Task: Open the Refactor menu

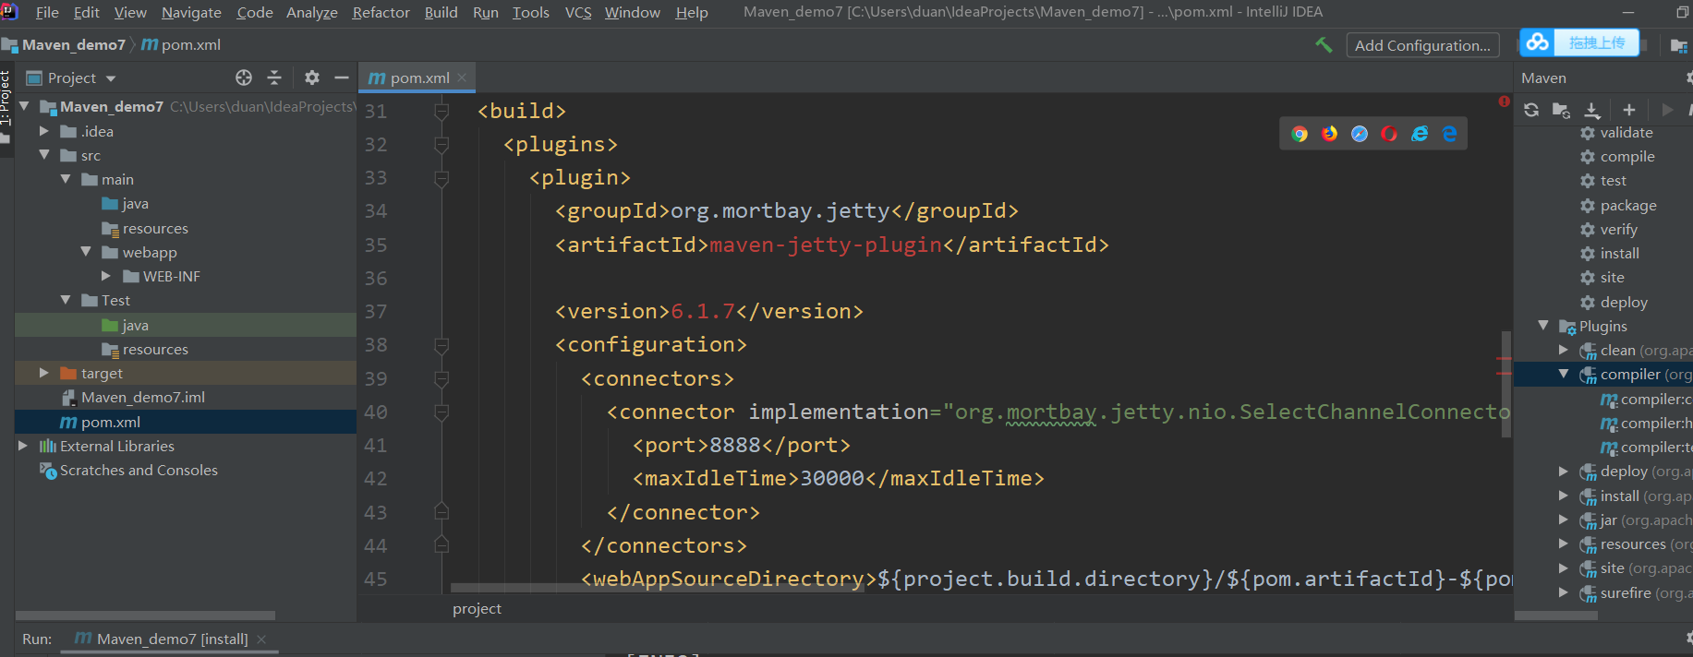Action: tap(381, 12)
